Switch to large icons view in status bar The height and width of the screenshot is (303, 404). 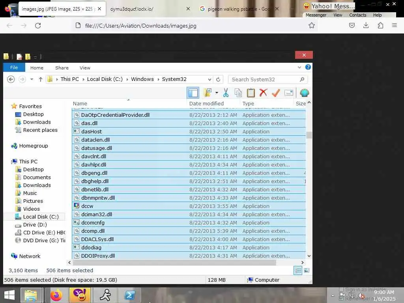click(307, 271)
